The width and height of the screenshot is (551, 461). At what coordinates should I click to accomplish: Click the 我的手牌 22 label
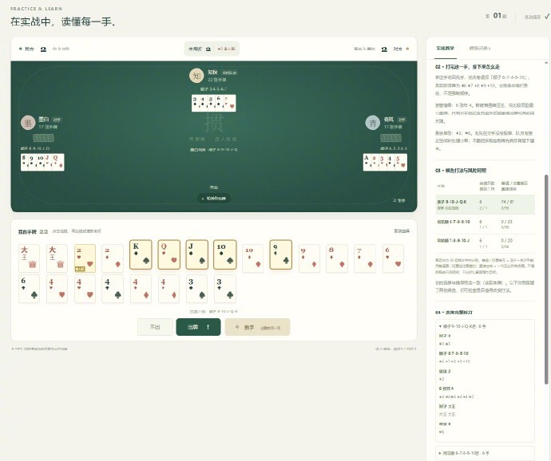pyautogui.click(x=33, y=232)
